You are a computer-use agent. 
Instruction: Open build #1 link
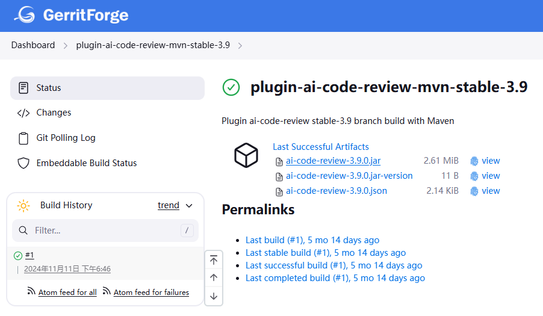tap(29, 255)
